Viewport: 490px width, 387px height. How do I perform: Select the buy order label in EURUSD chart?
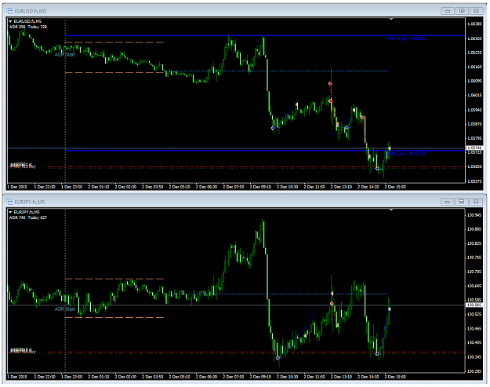(x=23, y=166)
